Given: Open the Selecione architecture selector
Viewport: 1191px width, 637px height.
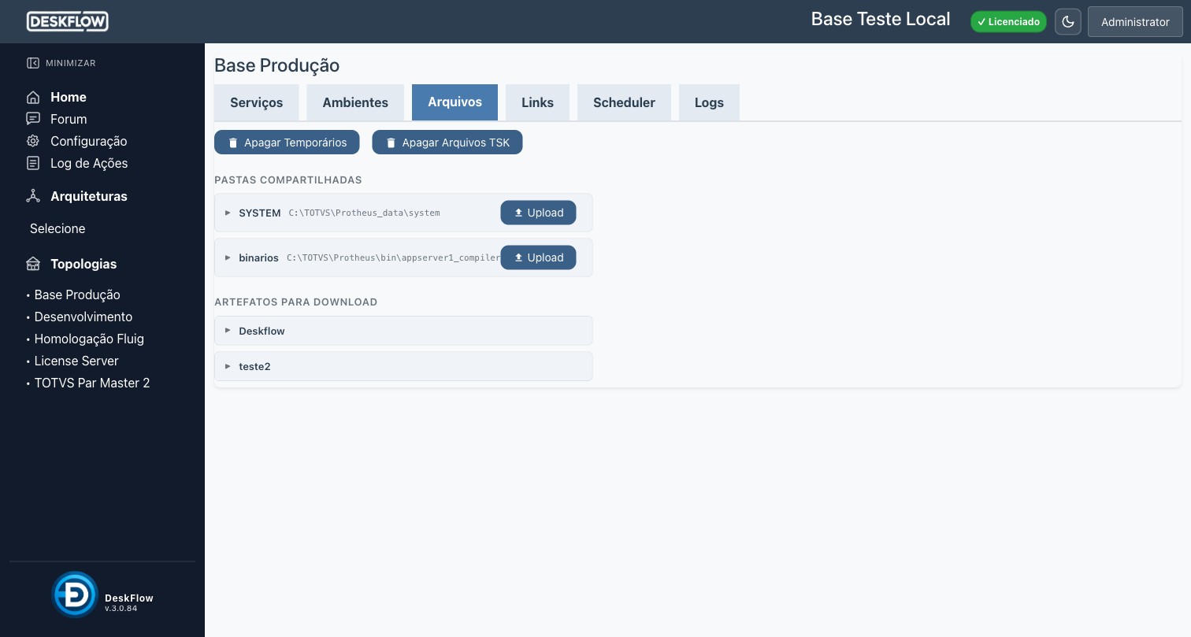Looking at the screenshot, I should 58,228.
